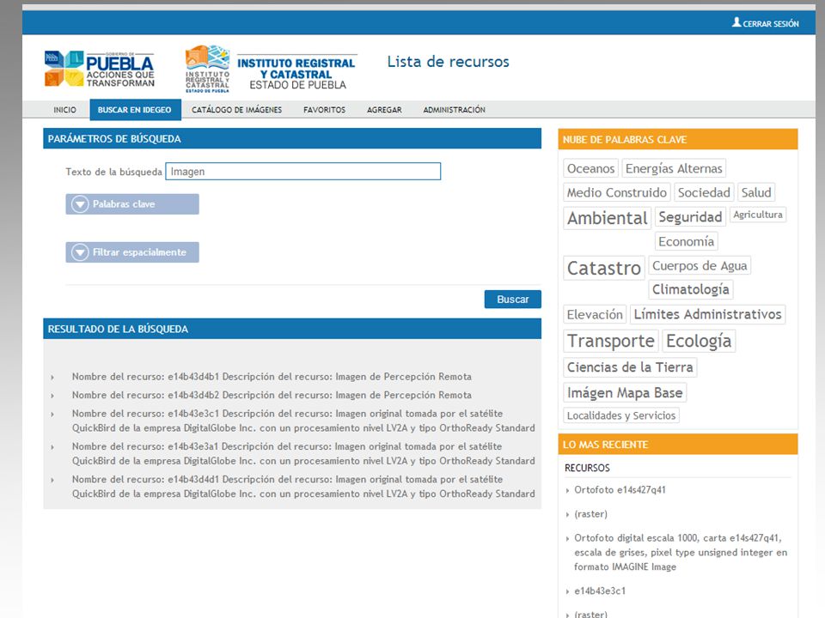Screen dimensions: 825x618
Task: Open recent resource e14b43e3c1
Action: coord(600,591)
